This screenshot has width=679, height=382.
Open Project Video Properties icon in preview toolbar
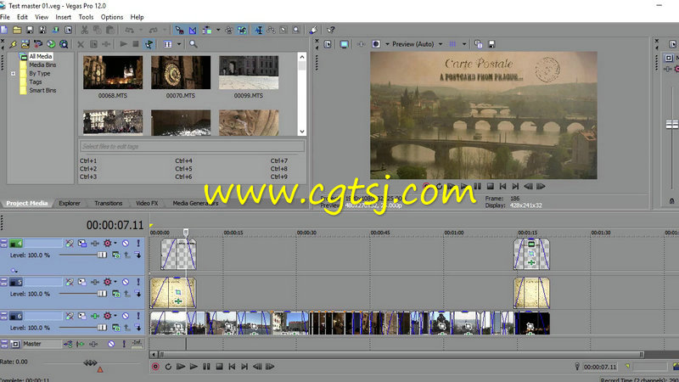tap(328, 44)
